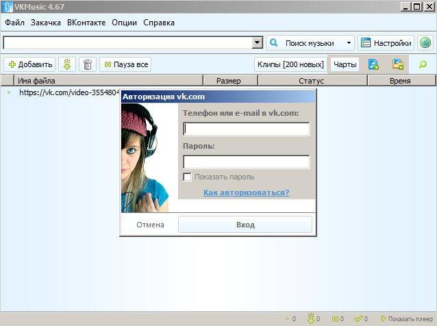Screen dimensions: 437x326
Task: Click the main search text field
Action: [x=127, y=43]
